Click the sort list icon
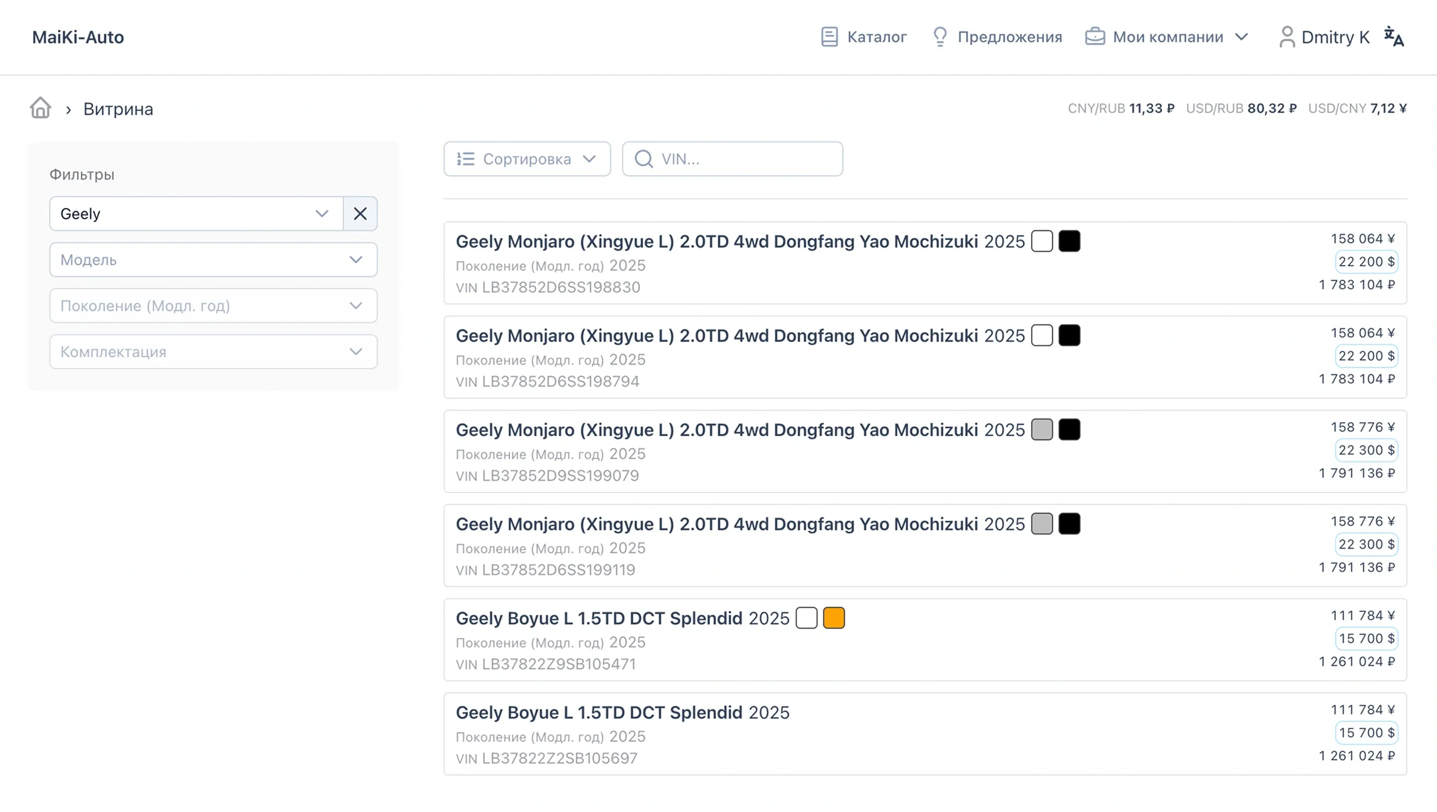Viewport: 1437px width, 812px height. pyautogui.click(x=465, y=158)
